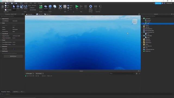Switch to the HOME ribbon tab
Viewport: 174px width, 98px height.
(x=21, y=3)
